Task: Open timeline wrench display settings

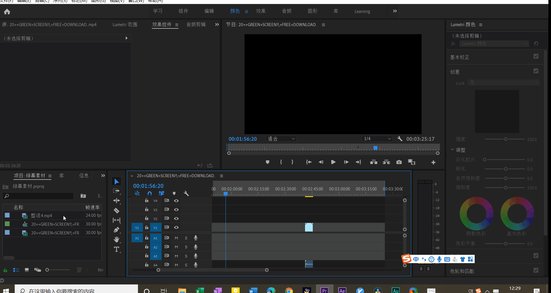Action: click(186, 194)
